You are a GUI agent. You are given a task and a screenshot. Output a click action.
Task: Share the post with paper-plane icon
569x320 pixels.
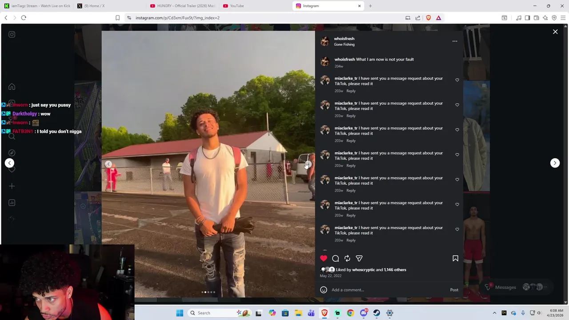click(x=359, y=258)
